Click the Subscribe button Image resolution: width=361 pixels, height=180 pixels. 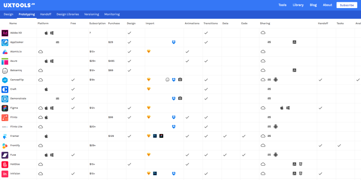pyautogui.click(x=347, y=5)
